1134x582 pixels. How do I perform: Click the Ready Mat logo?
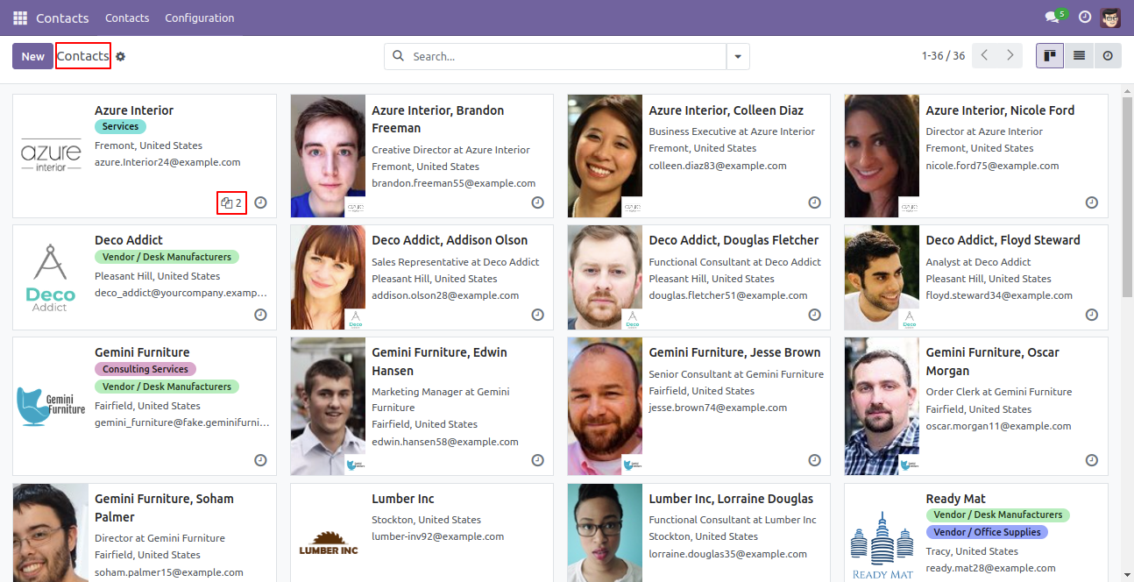[882, 545]
